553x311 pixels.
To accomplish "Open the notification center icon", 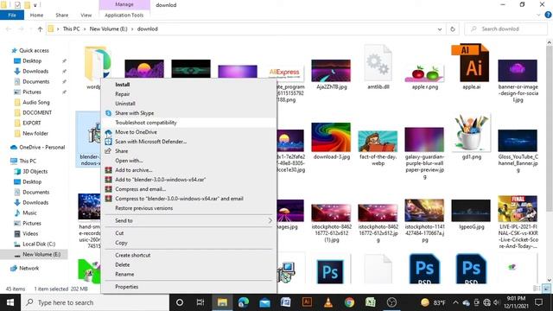I will [538, 302].
